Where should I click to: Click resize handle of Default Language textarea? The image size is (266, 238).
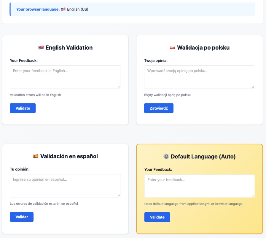click(253, 196)
